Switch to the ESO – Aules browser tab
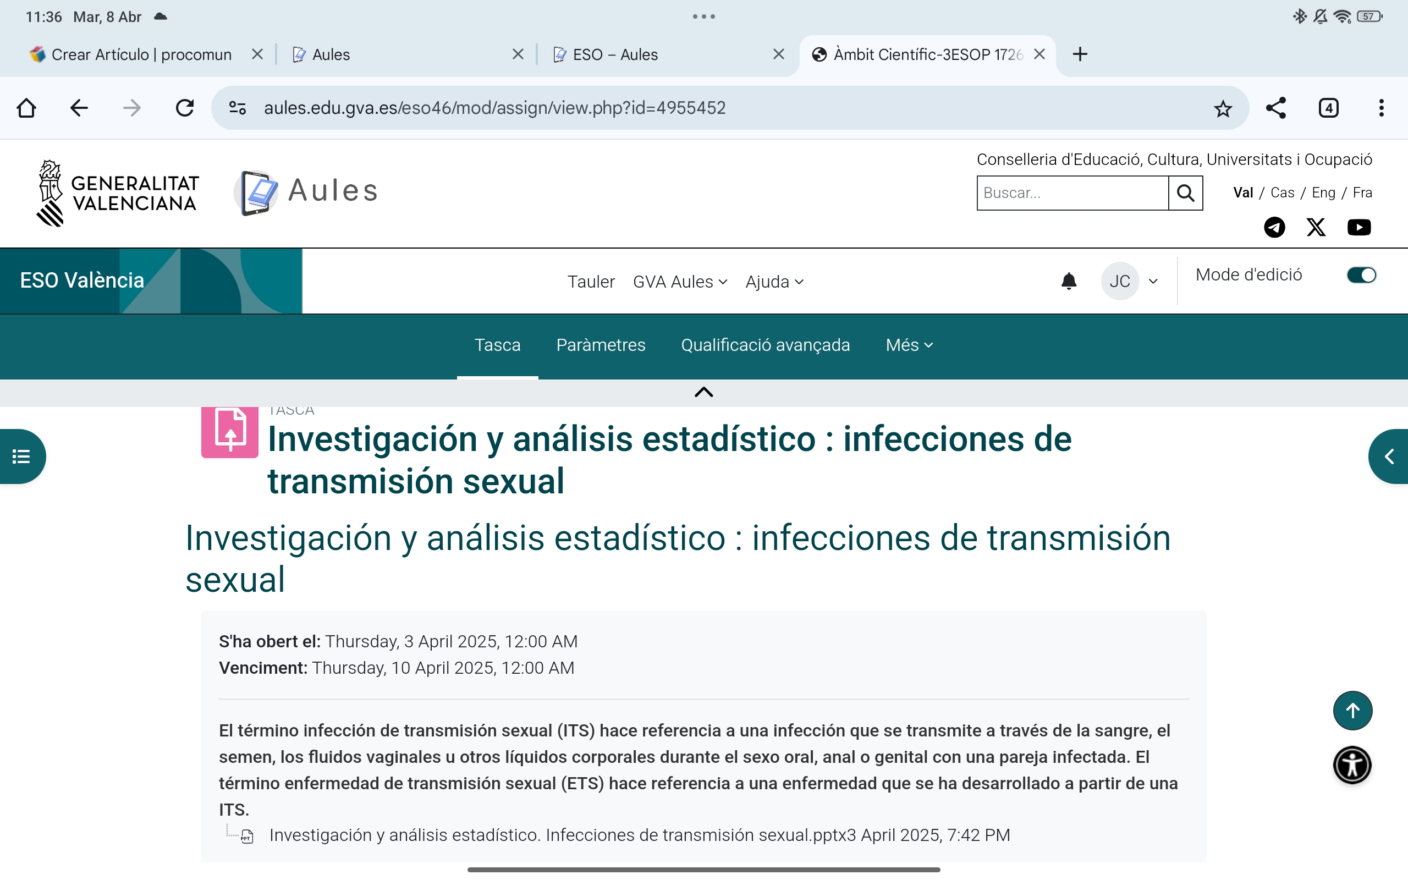Screen dimensions: 1408x880 pyautogui.click(x=614, y=54)
